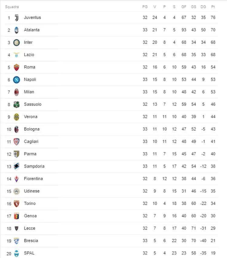This screenshot has height=258, width=227.
Task: Click the Inter club logo icon
Action: 17,43
